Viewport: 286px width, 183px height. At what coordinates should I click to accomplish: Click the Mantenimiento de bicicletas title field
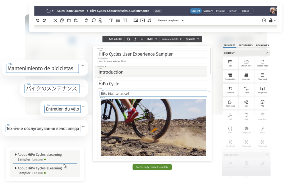pos(42,69)
